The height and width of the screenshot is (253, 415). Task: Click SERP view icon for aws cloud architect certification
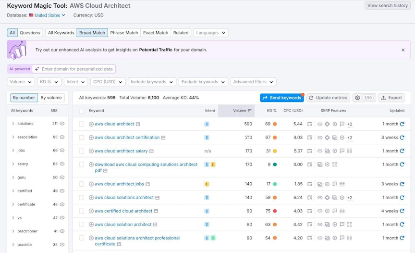click(310, 138)
